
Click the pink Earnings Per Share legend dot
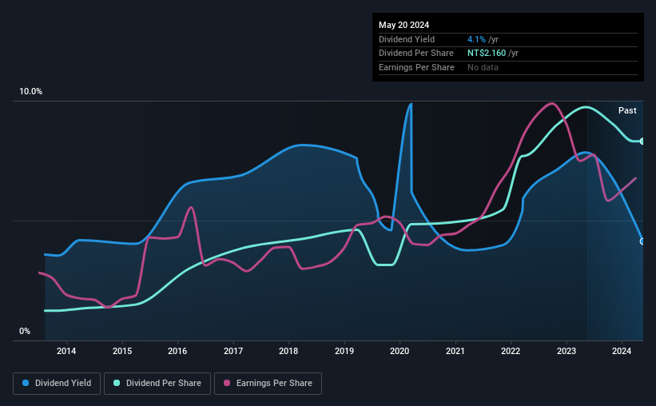[x=227, y=383]
